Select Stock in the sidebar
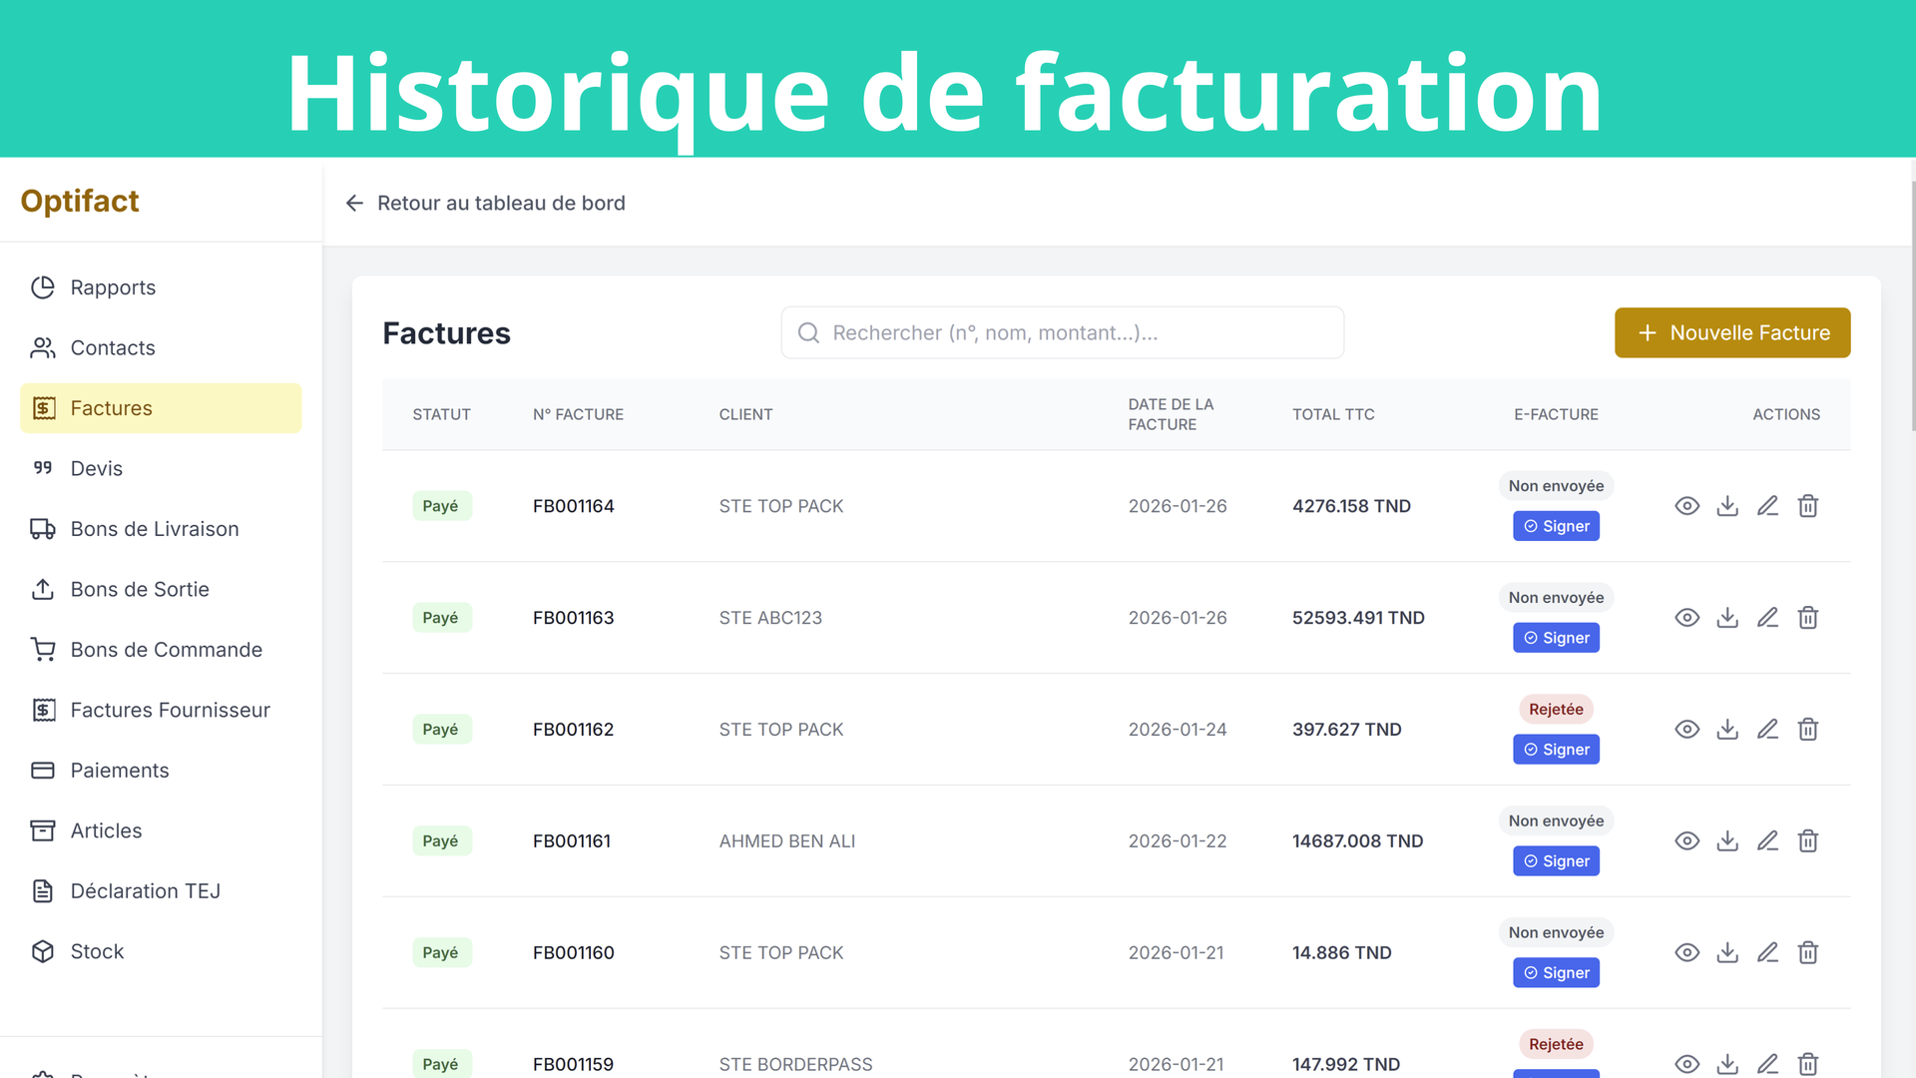Screen dimensions: 1916x1078 (x=97, y=951)
